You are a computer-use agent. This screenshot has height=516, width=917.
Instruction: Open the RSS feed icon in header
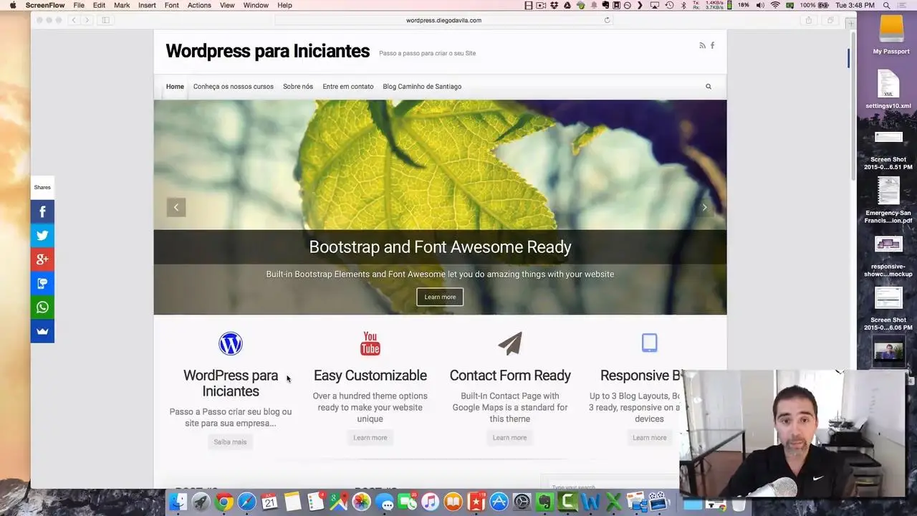pyautogui.click(x=702, y=45)
